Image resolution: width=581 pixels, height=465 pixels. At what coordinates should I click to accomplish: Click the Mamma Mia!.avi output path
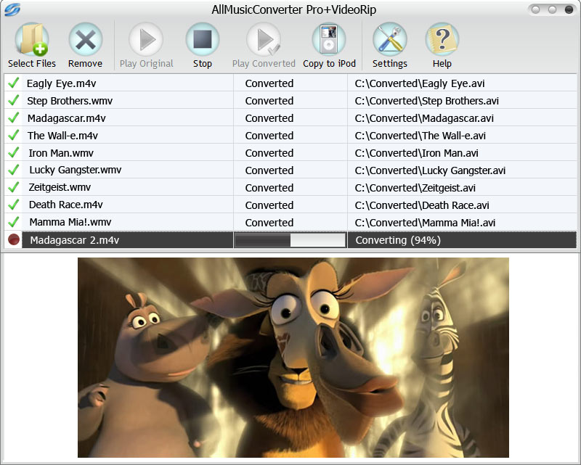[x=425, y=223]
